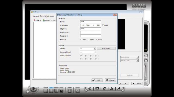The image size is (174, 97).
Task: Click the last IP octet showing 101
Action: pyautogui.click(x=98, y=25)
